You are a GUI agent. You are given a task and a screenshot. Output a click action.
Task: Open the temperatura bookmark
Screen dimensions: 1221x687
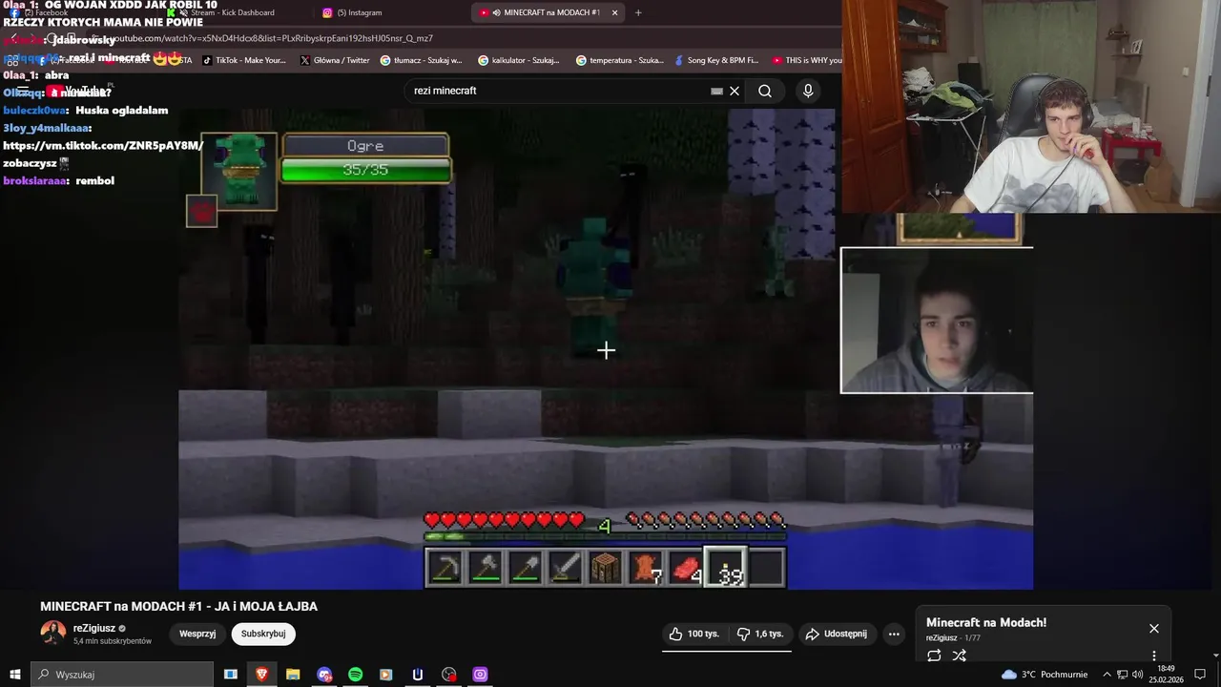pos(620,60)
